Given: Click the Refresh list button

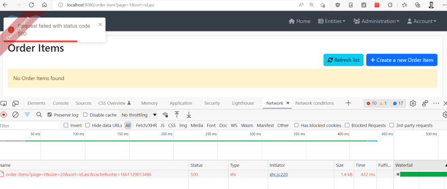Looking at the screenshot, I should (x=343, y=60).
